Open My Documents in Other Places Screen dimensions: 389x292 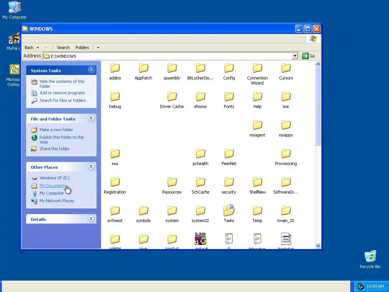pyautogui.click(x=53, y=186)
